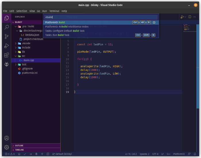Click the command palette input field
The width and height of the screenshot is (201, 158).
(x=100, y=17)
